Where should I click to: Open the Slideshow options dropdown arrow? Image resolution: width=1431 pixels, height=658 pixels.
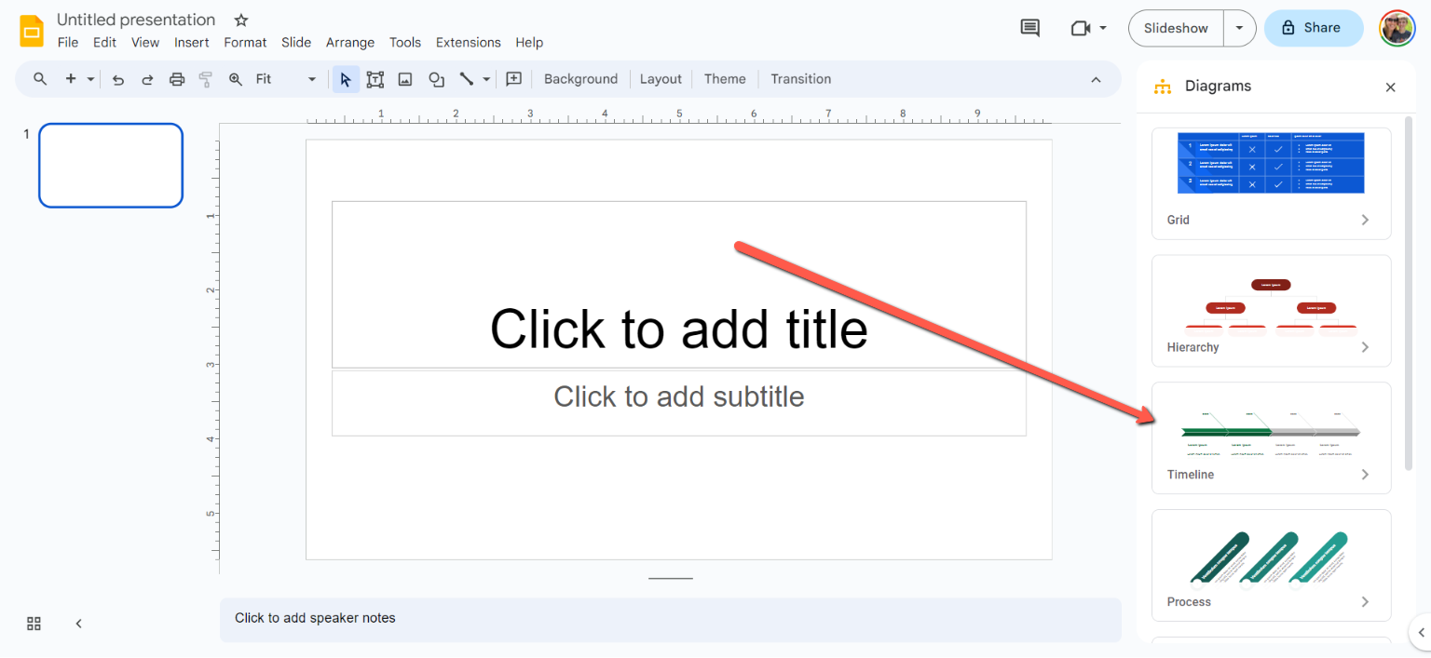coord(1239,28)
